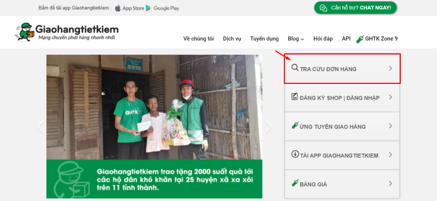The width and height of the screenshot is (437, 201).
Task: Click the App Store download link text
Action: click(133, 9)
